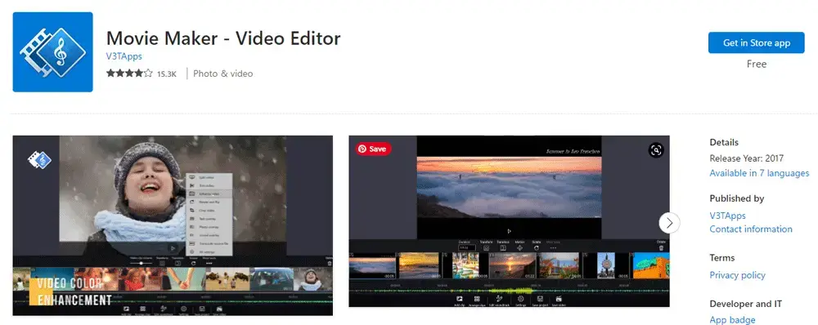Click the Movie Maker app logo
This screenshot has width=818, height=325.
pos(52,52)
